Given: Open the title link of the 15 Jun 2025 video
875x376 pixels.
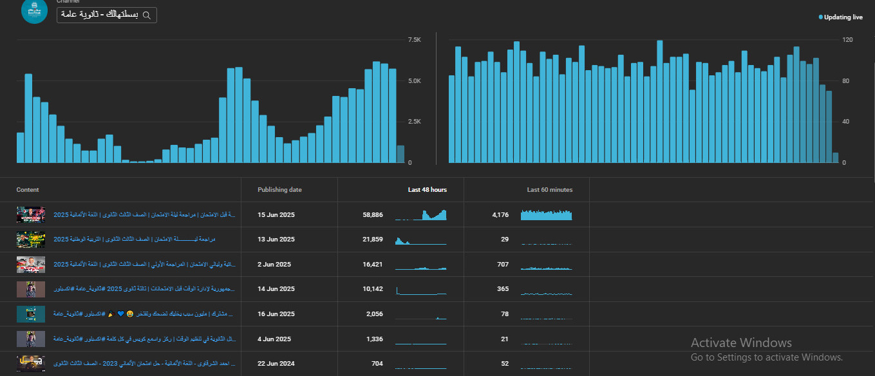Looking at the screenshot, I should pyautogui.click(x=144, y=214).
